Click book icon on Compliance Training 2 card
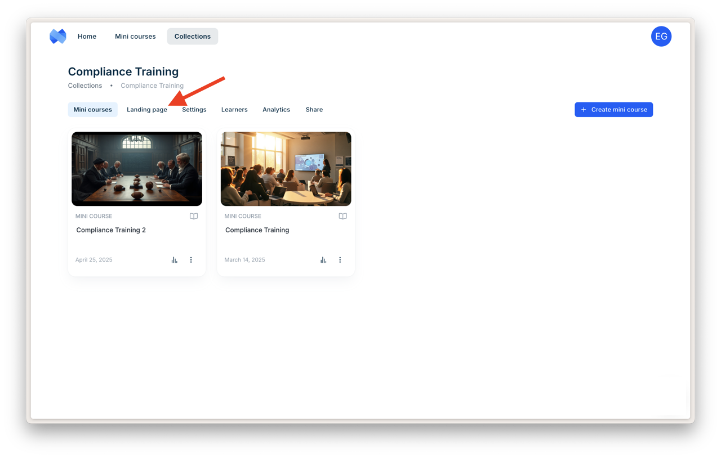Screen dimensions: 721x458 (194, 216)
